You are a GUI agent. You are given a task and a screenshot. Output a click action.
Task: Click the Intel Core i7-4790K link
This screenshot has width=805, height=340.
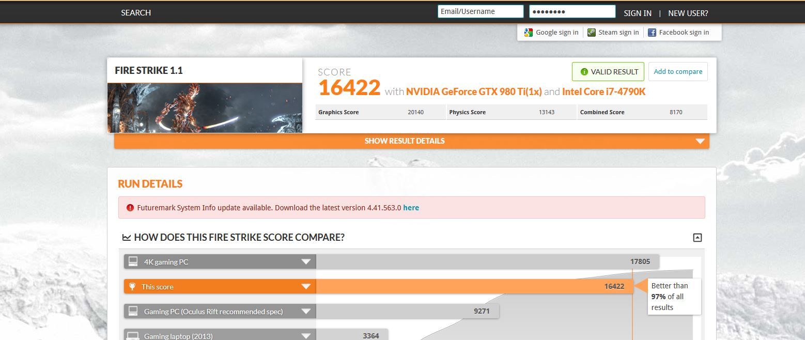click(603, 92)
